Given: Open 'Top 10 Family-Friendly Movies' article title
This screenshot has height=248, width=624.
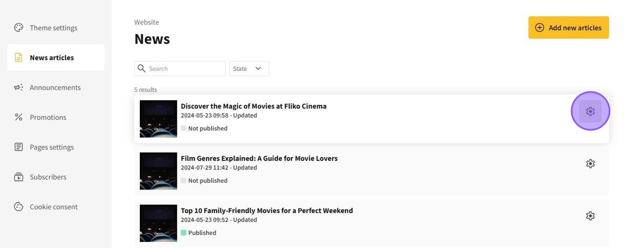Looking at the screenshot, I should tap(266, 211).
